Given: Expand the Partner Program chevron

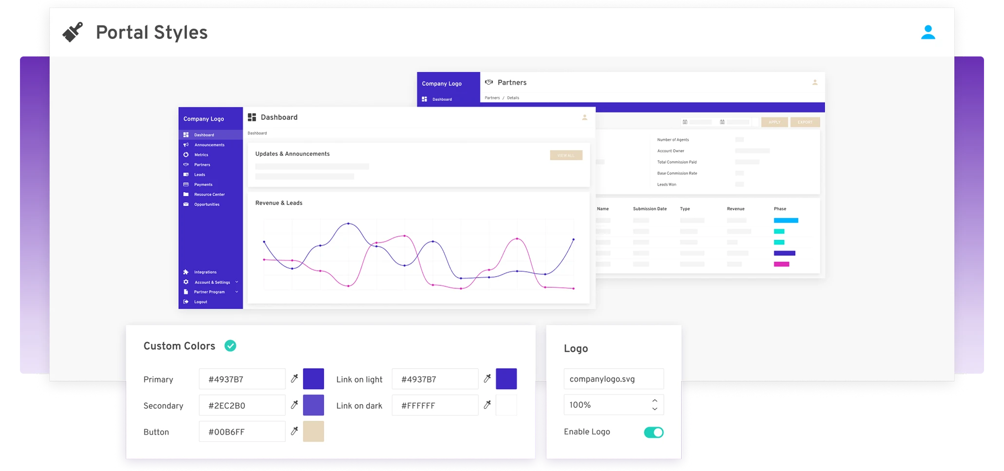Looking at the screenshot, I should point(237,292).
